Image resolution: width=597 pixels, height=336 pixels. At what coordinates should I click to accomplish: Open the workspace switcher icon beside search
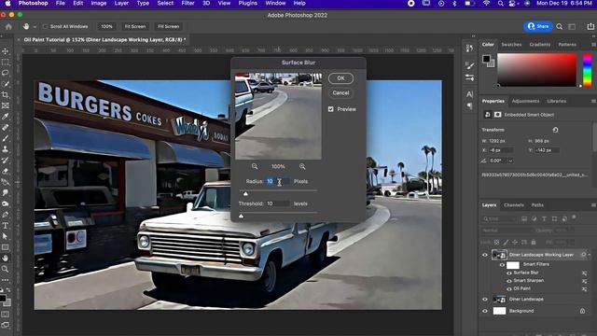[x=572, y=27]
